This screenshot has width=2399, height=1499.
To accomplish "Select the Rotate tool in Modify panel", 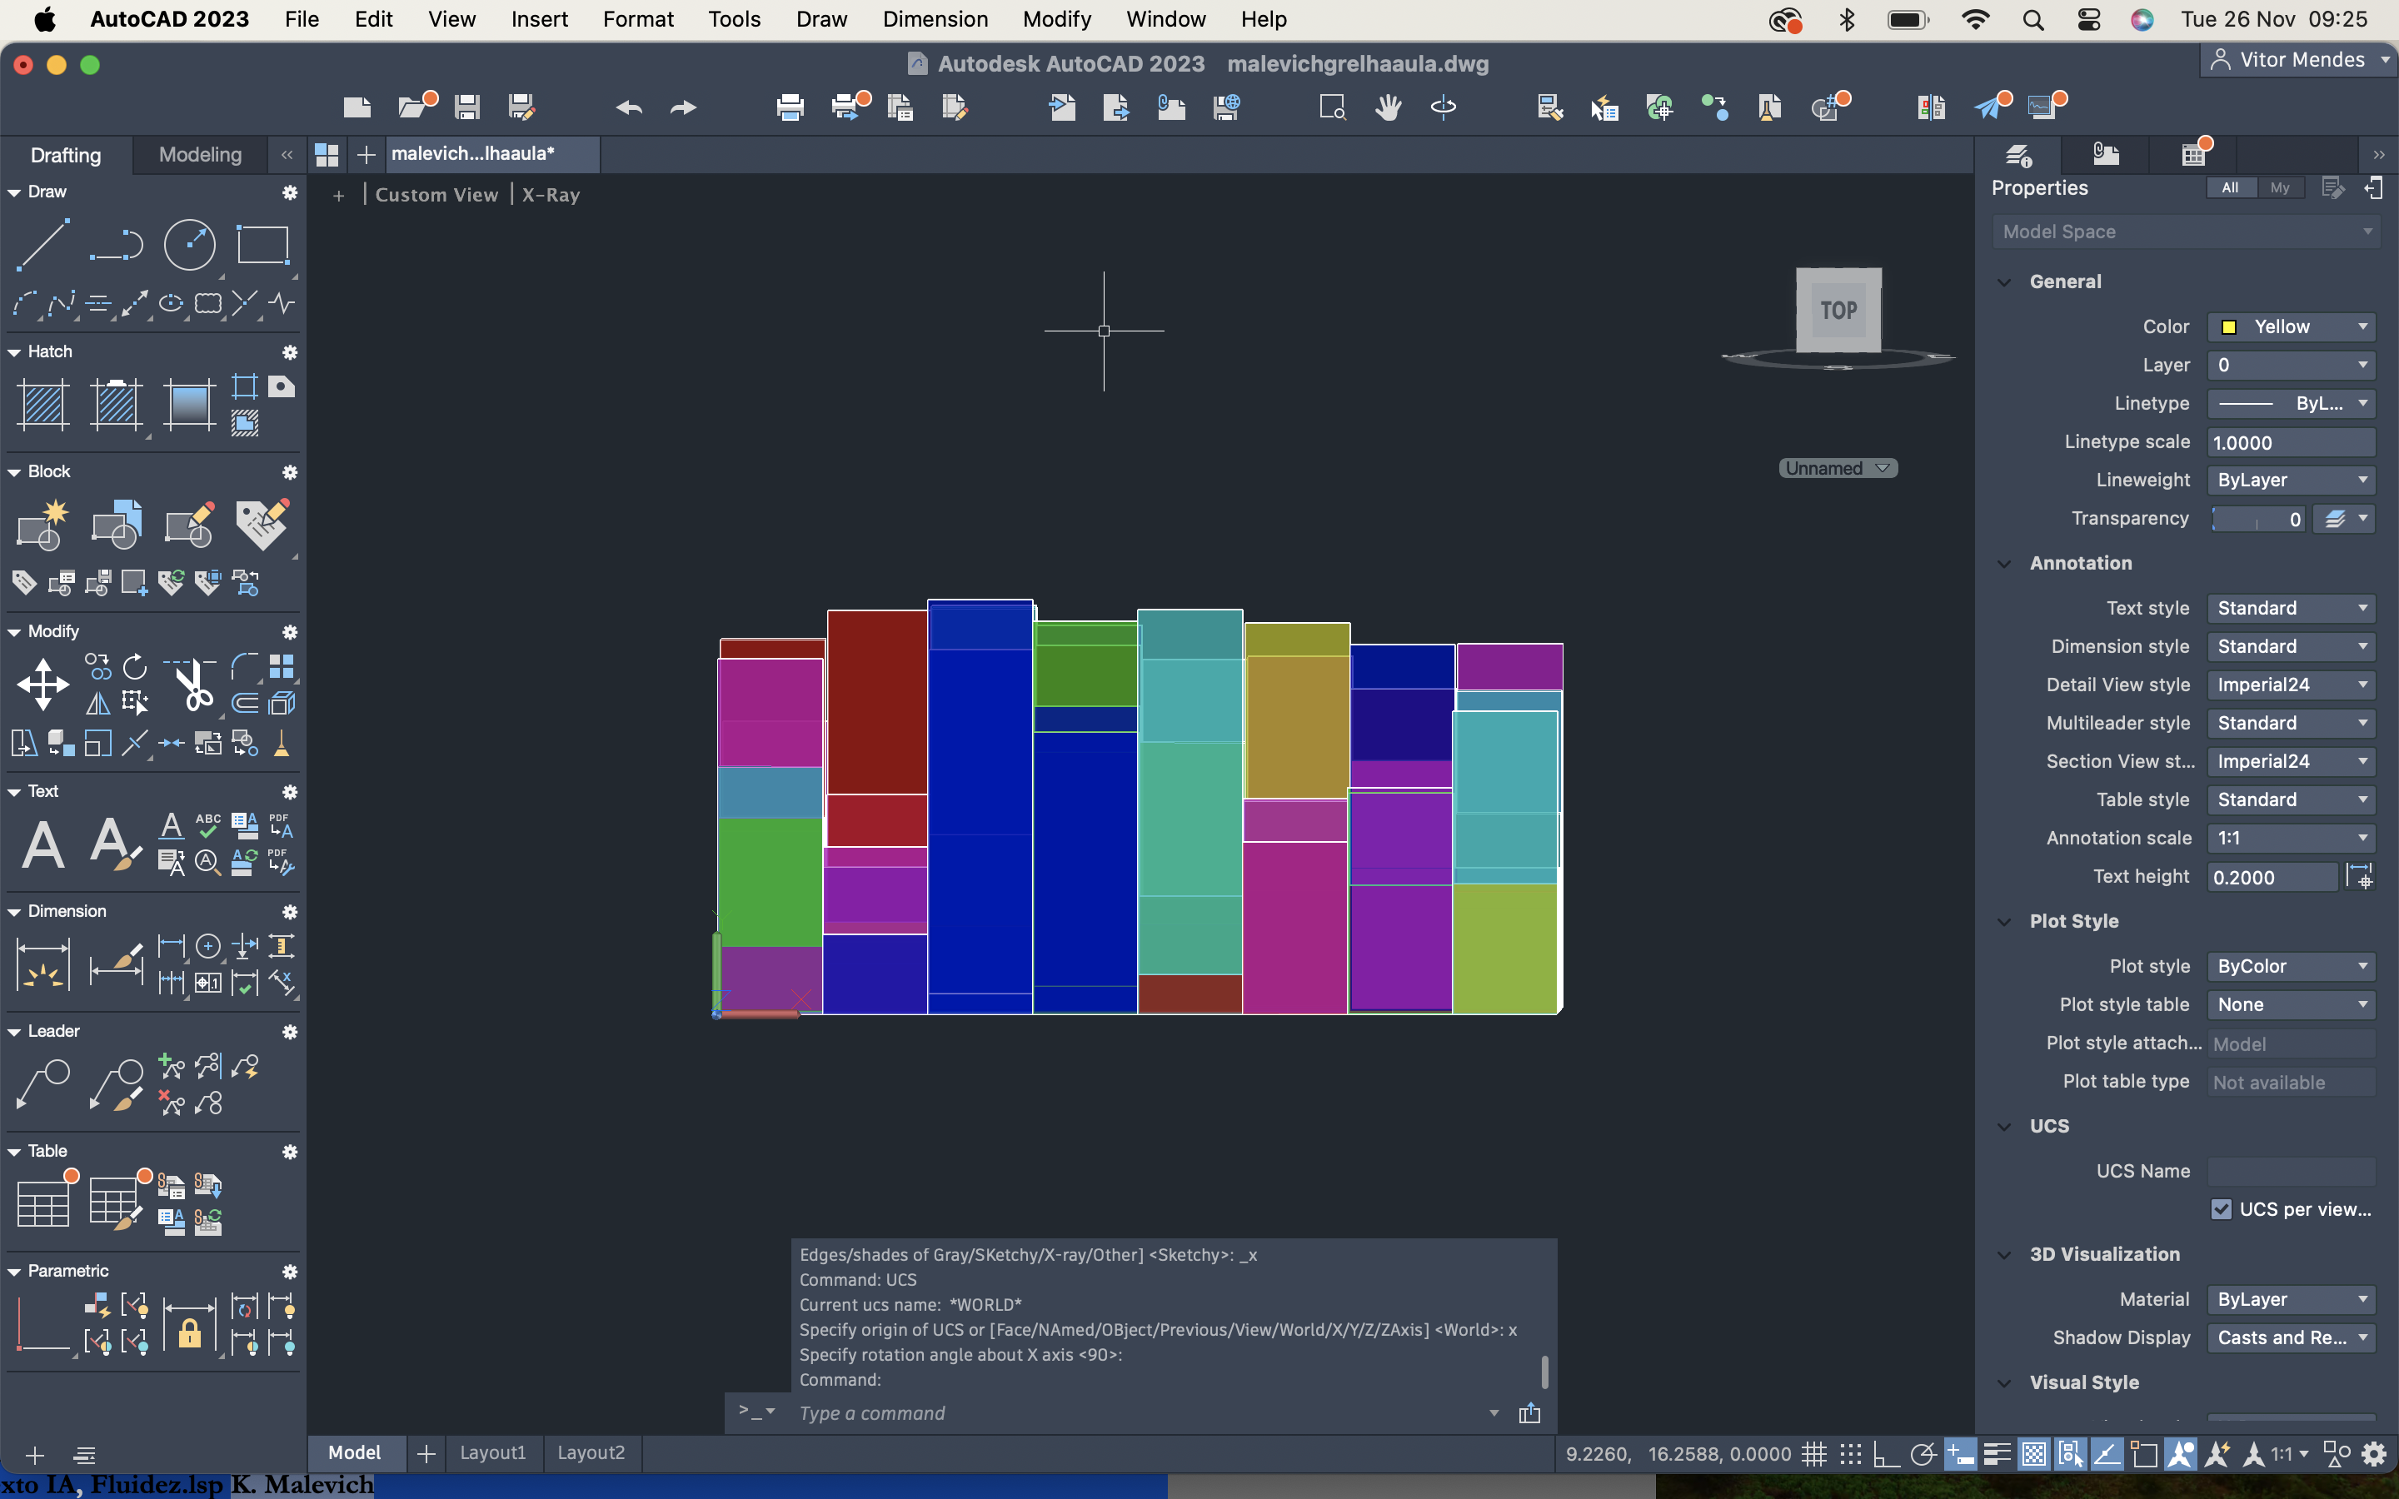I will [135, 666].
